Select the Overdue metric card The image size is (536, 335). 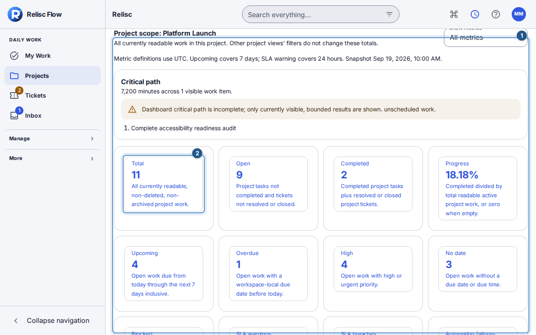click(x=268, y=273)
